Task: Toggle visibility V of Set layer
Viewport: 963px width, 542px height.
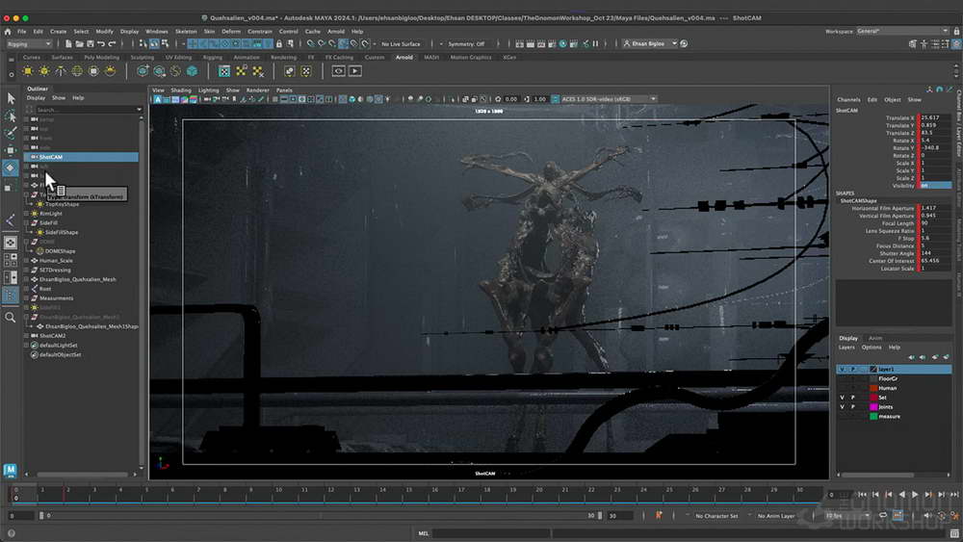Action: (x=842, y=398)
